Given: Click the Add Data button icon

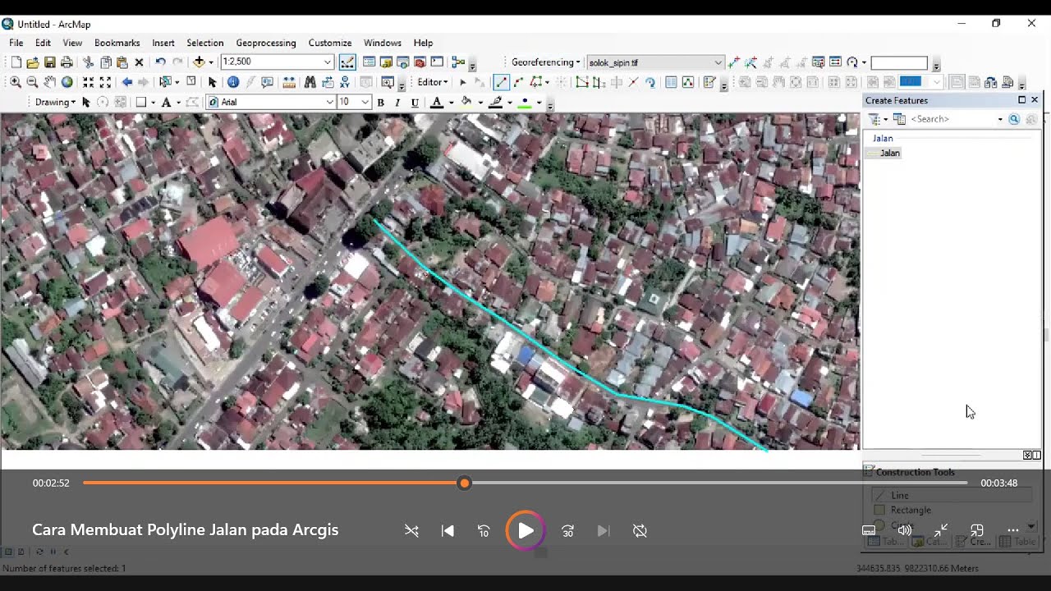Looking at the screenshot, I should (x=199, y=62).
